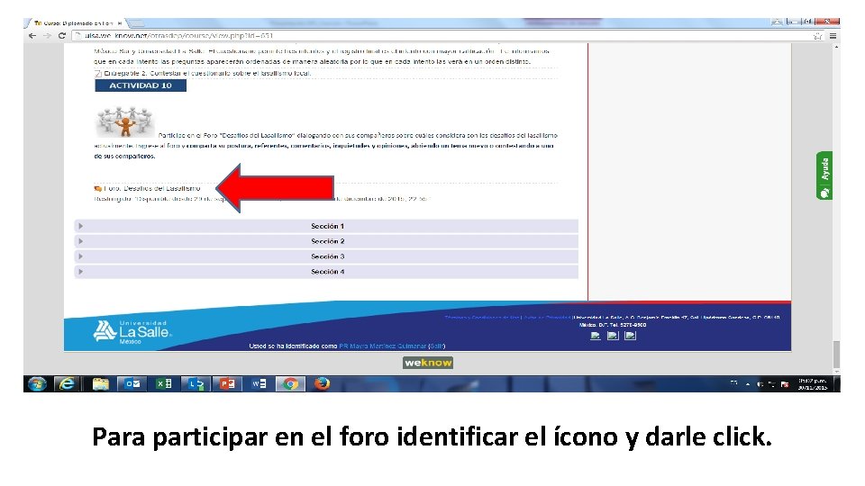Image resolution: width=865 pixels, height=486 pixels.
Task: Open Aviso de Privacidad footer link
Action: click(x=547, y=318)
